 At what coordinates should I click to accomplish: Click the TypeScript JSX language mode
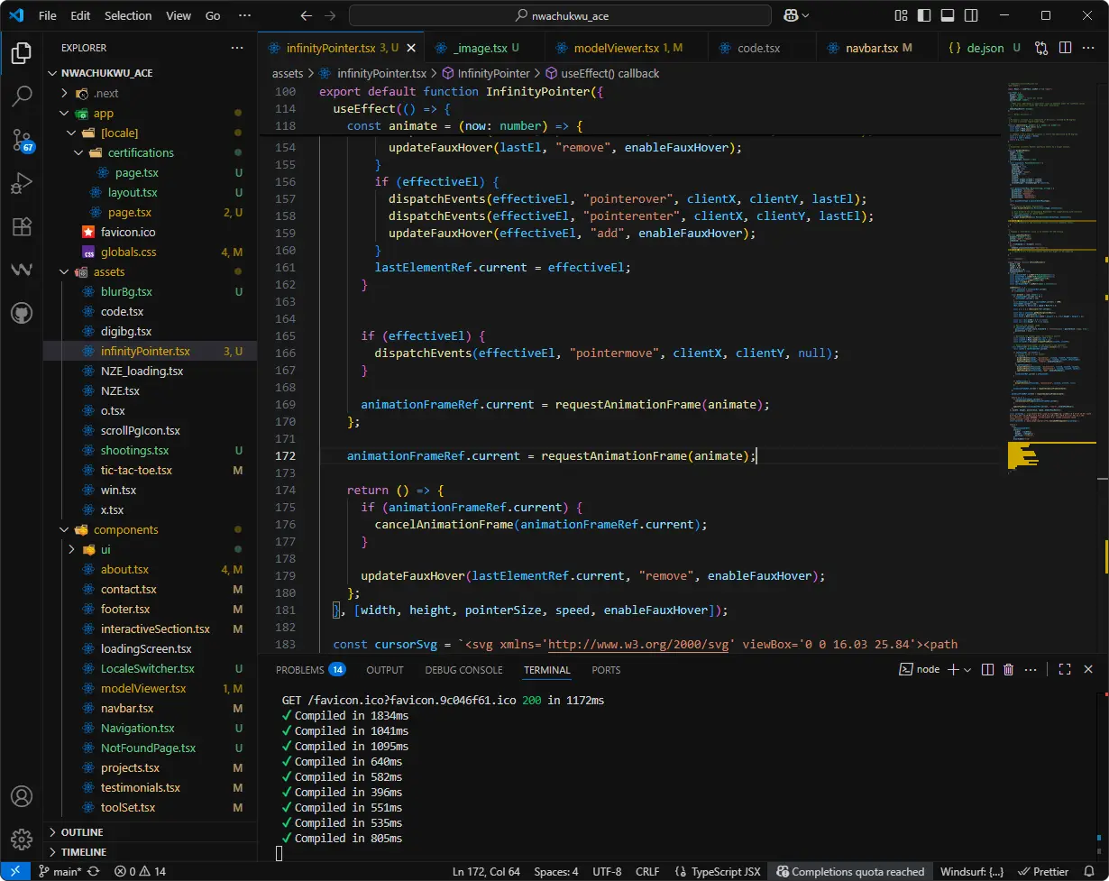725,872
